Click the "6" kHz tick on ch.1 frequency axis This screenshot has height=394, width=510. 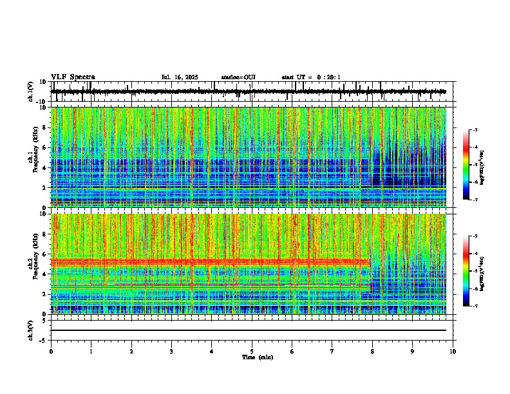tap(45, 148)
